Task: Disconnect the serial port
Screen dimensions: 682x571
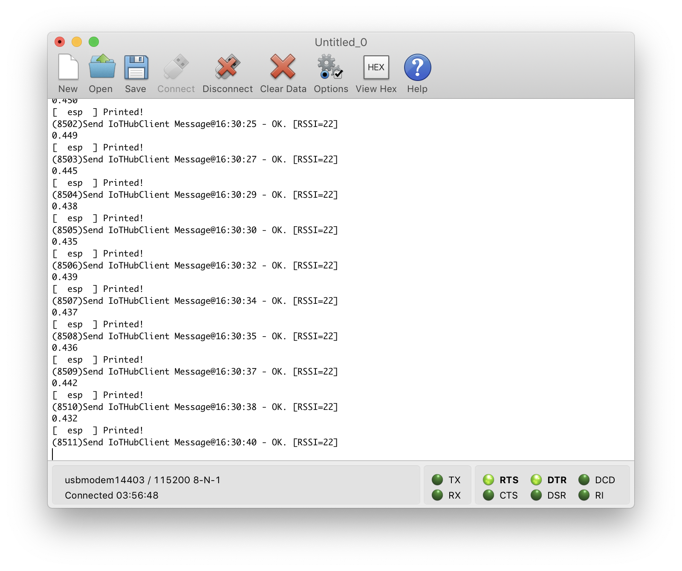Action: click(x=227, y=67)
